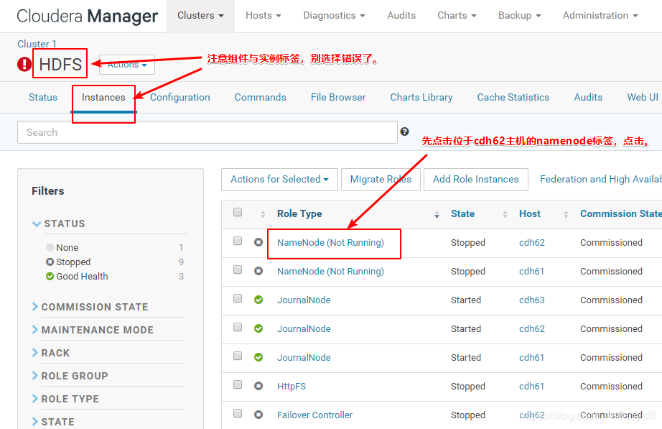Screen dimensions: 662x429
Task: Open the HDFS Actions dropdown
Action: tap(127, 65)
